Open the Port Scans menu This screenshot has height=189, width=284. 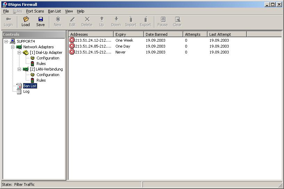[x=35, y=11]
